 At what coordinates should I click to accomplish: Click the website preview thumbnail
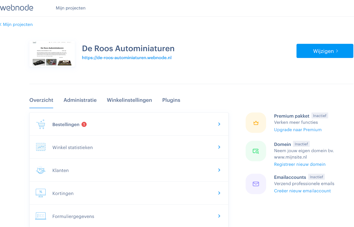click(52, 54)
